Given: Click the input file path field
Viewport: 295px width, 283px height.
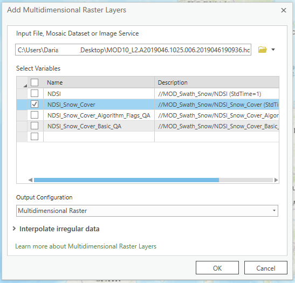Looking at the screenshot, I should pos(133,50).
